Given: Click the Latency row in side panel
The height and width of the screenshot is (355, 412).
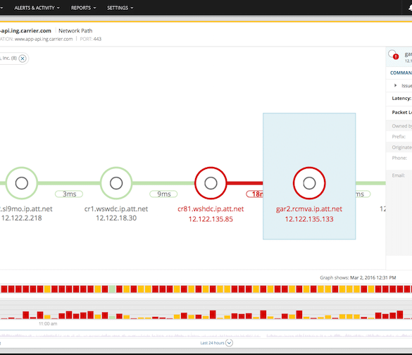Looking at the screenshot, I should click(x=399, y=99).
